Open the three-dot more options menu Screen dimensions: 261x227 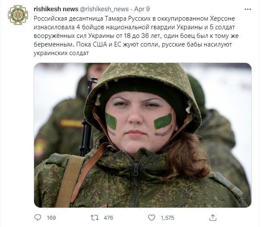(x=248, y=9)
